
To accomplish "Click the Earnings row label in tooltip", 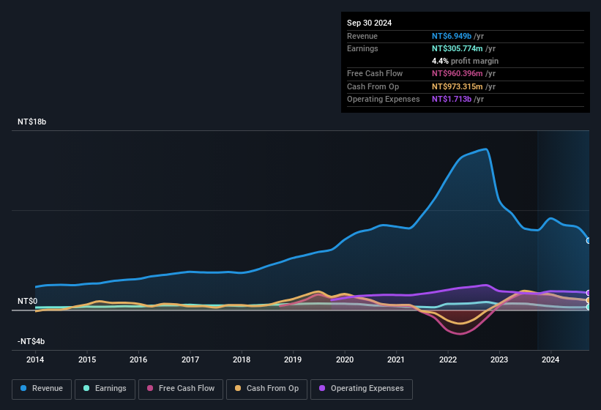I will coord(362,48).
